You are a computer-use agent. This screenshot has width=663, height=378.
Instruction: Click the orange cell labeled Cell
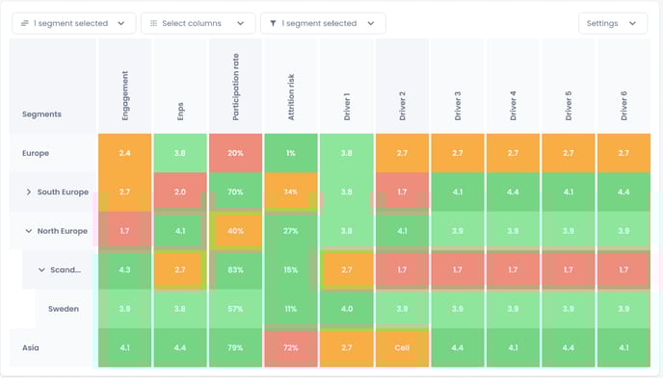pyautogui.click(x=402, y=347)
